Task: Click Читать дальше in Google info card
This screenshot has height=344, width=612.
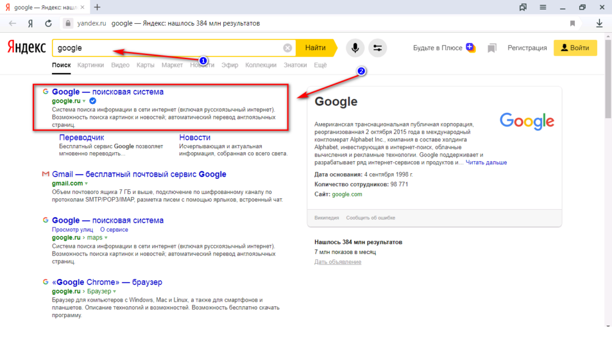Action: point(486,162)
